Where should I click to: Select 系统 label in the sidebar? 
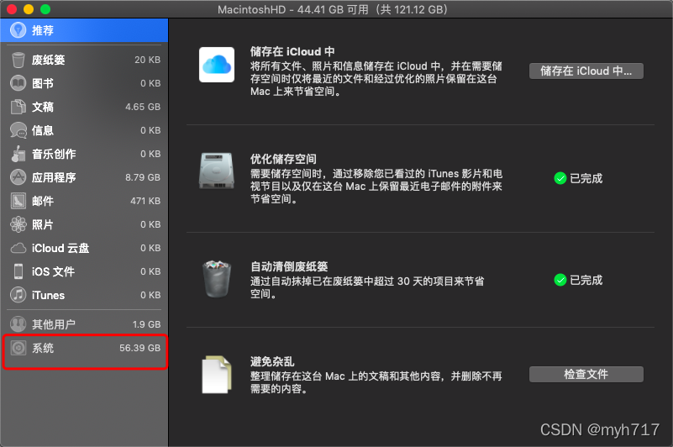[x=43, y=348]
